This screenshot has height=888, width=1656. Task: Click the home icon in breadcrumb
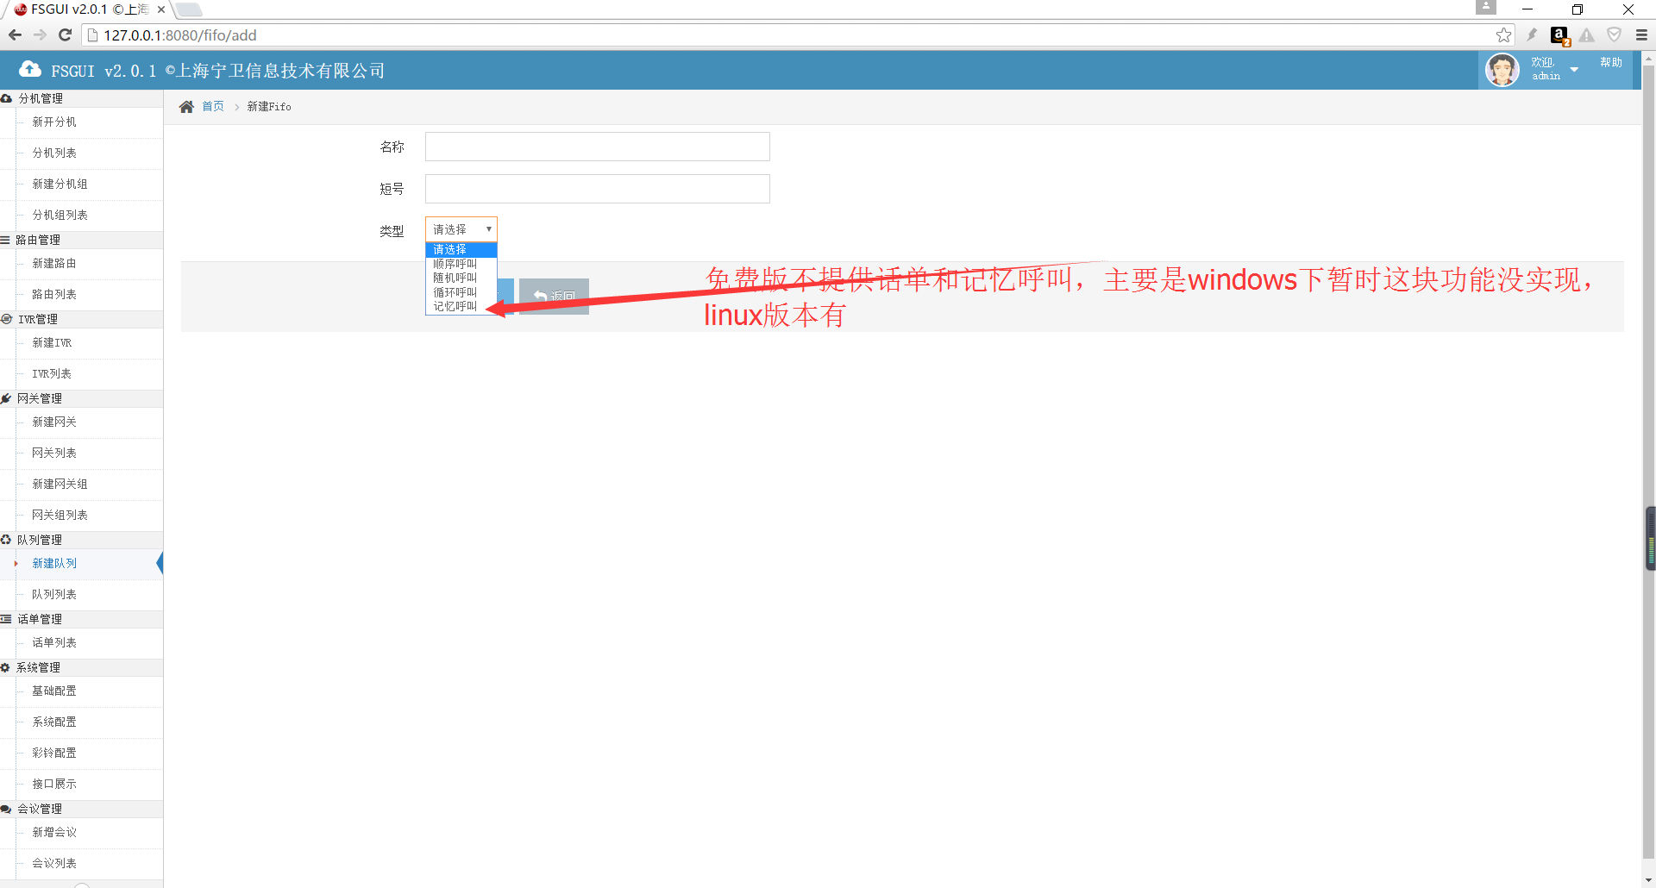(186, 107)
